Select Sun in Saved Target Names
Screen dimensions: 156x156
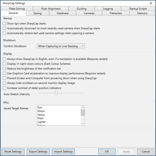pos(40,107)
